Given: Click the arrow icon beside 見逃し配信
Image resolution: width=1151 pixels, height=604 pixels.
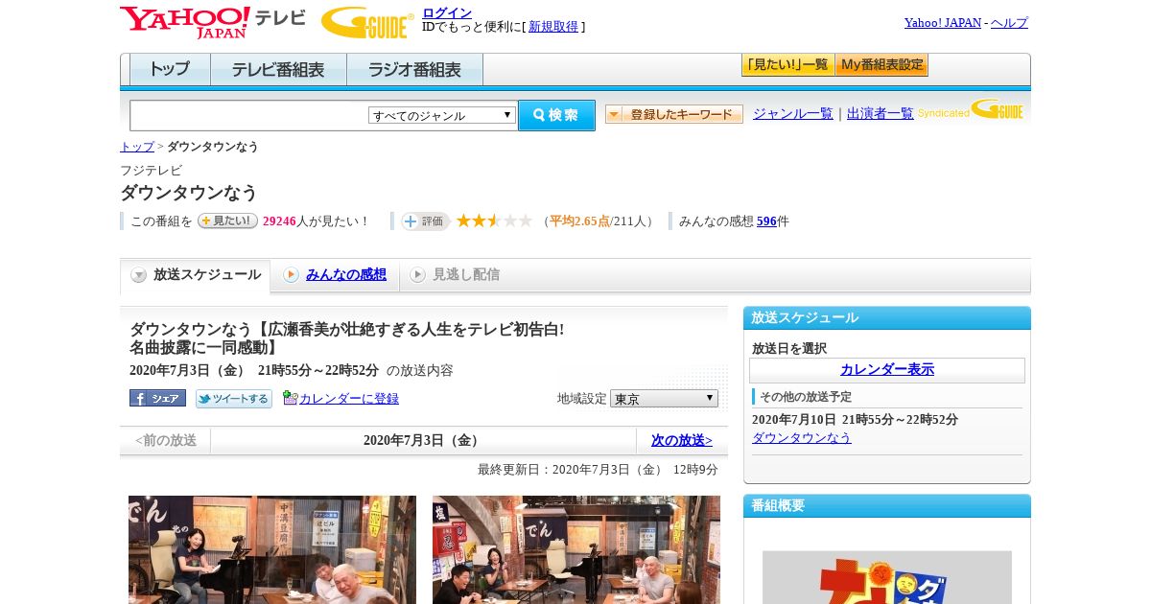Looking at the screenshot, I should pyautogui.click(x=417, y=275).
